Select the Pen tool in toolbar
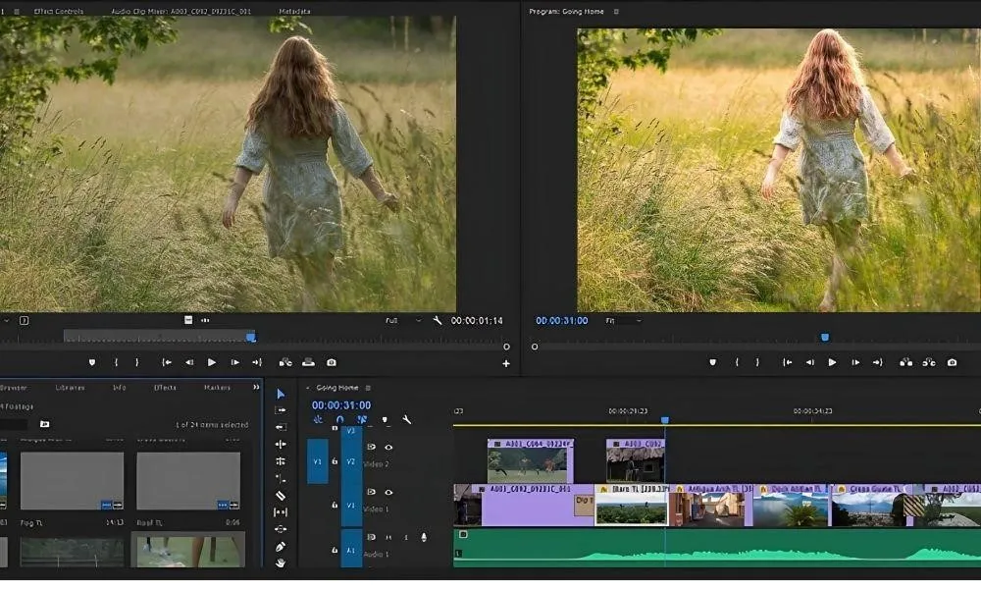981x589 pixels. click(281, 547)
